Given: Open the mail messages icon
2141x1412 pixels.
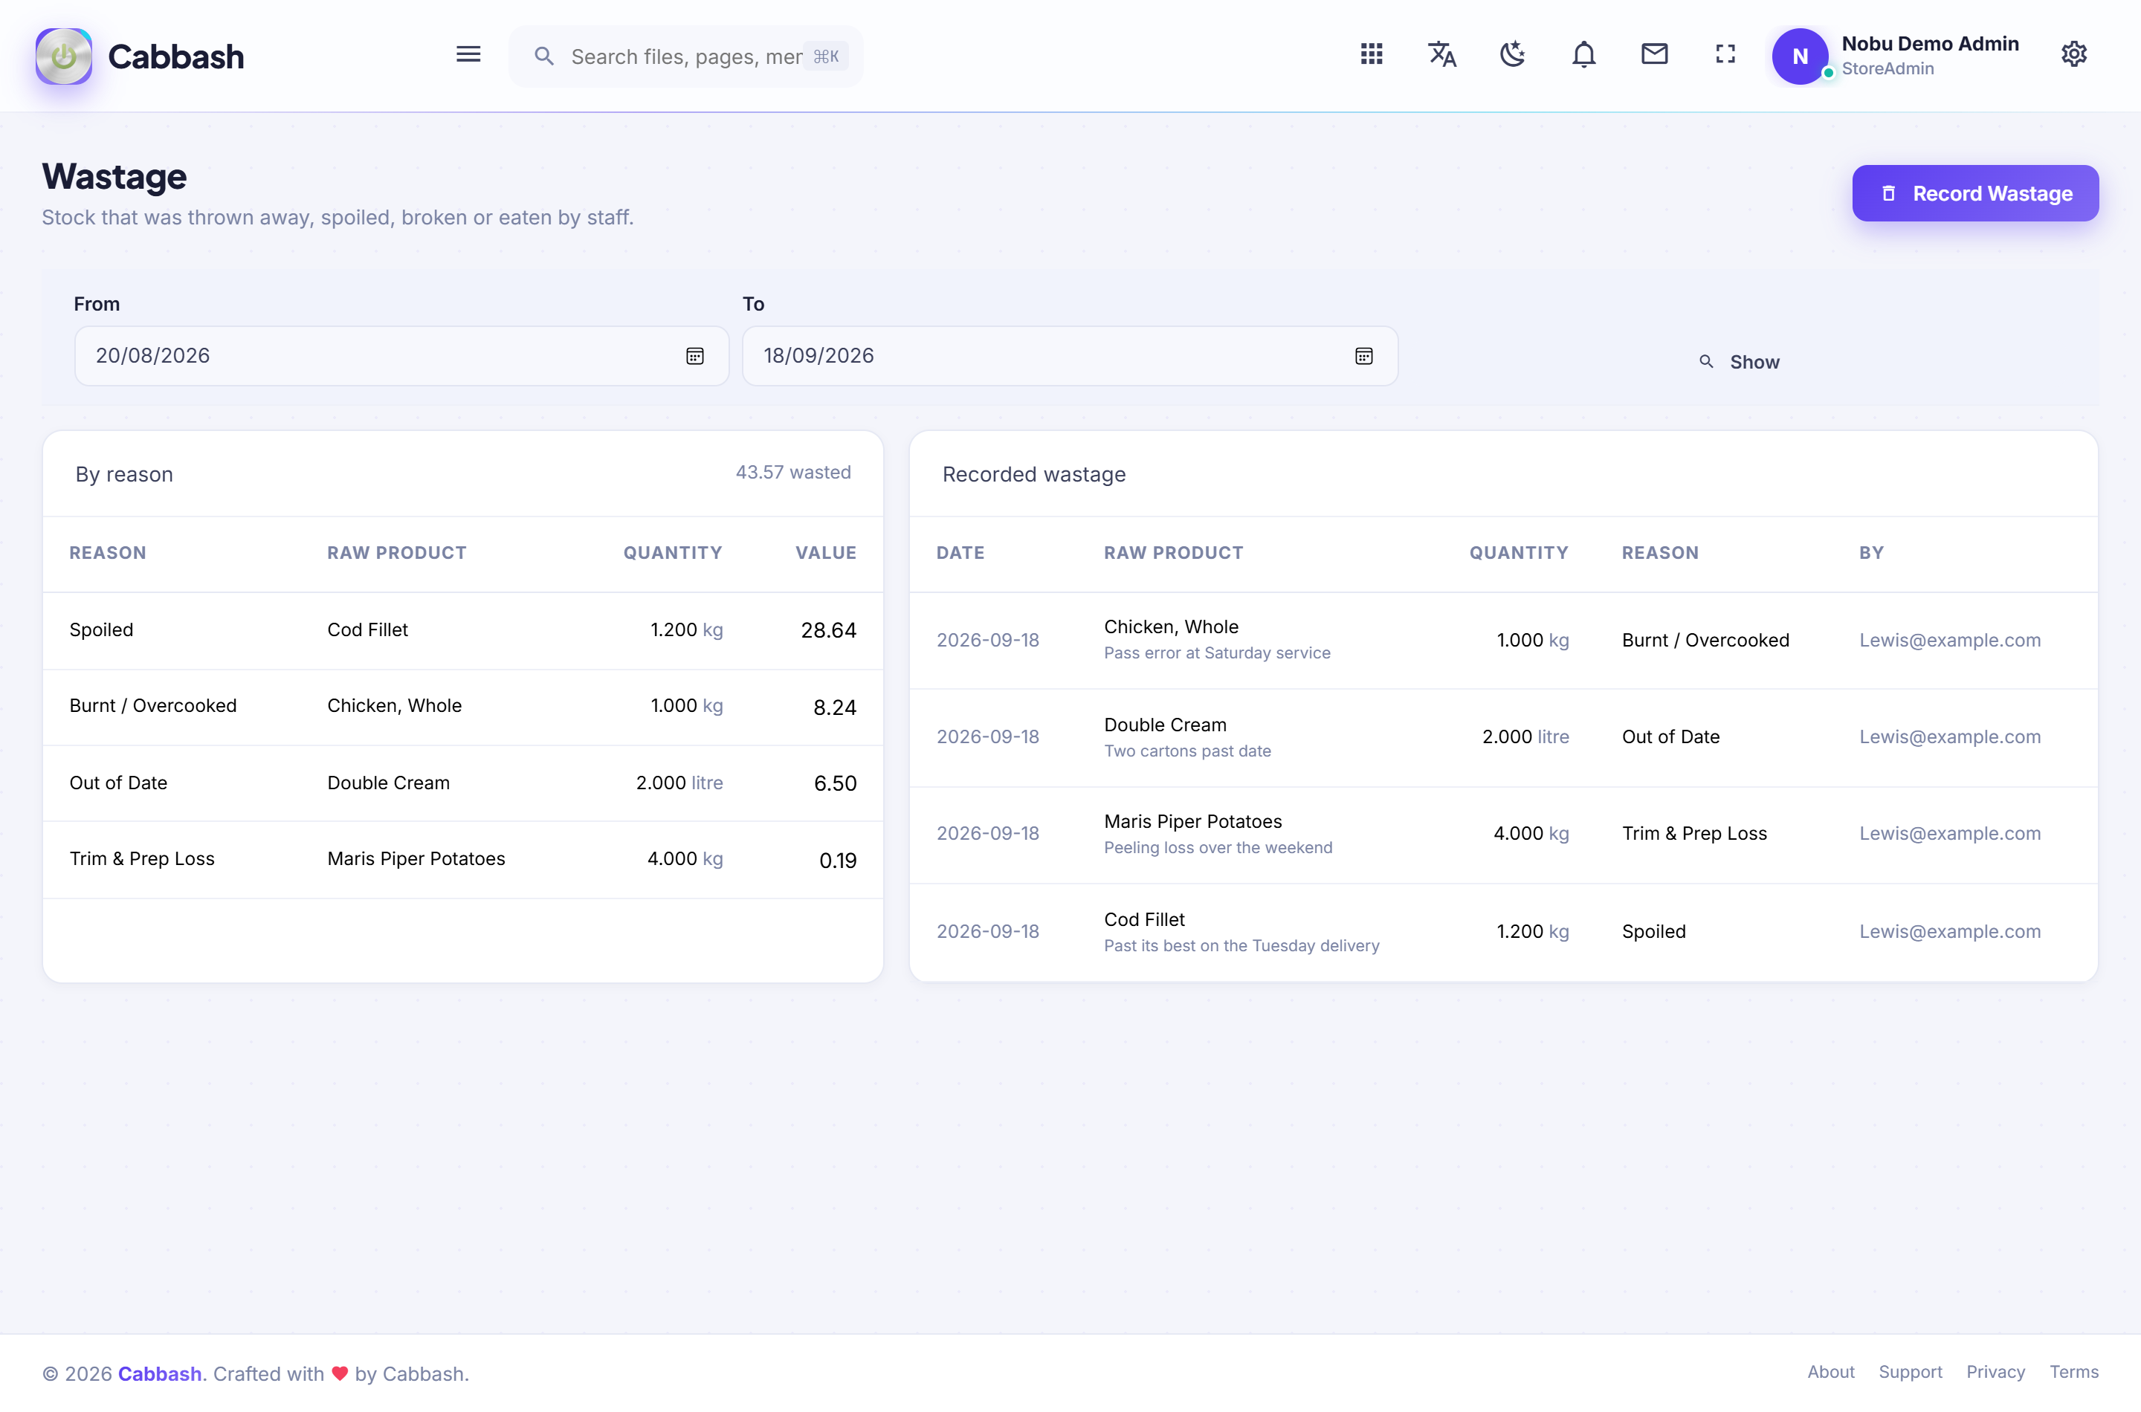Looking at the screenshot, I should click(1655, 54).
